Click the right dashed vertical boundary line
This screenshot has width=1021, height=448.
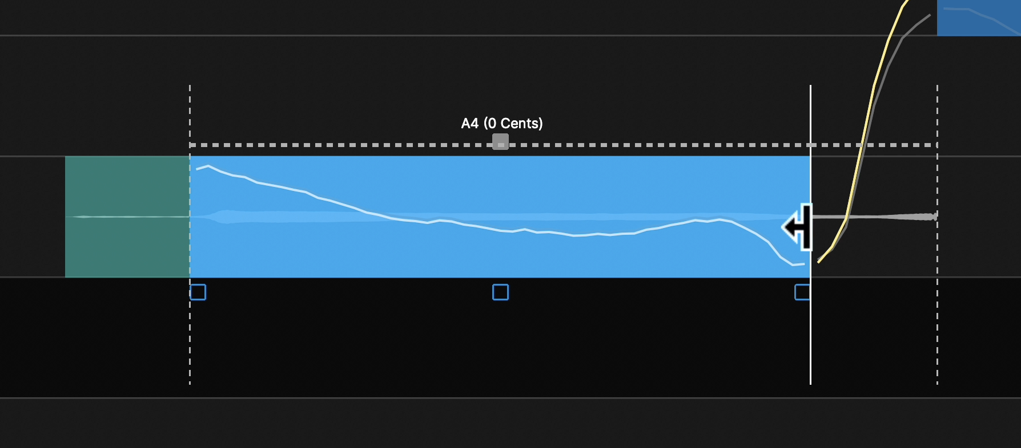pos(937,342)
